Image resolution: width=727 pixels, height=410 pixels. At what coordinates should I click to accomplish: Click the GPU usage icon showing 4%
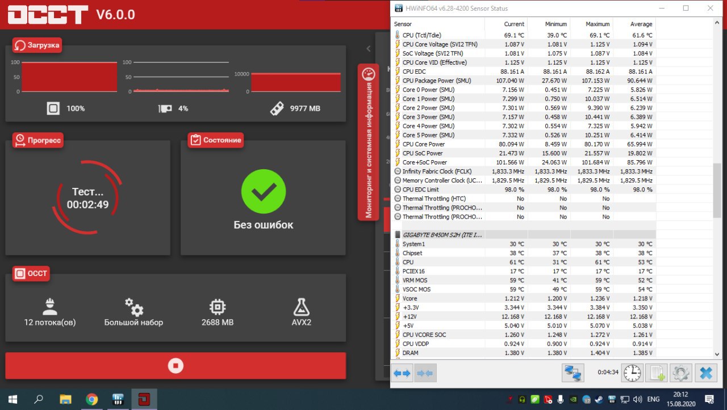pos(165,108)
